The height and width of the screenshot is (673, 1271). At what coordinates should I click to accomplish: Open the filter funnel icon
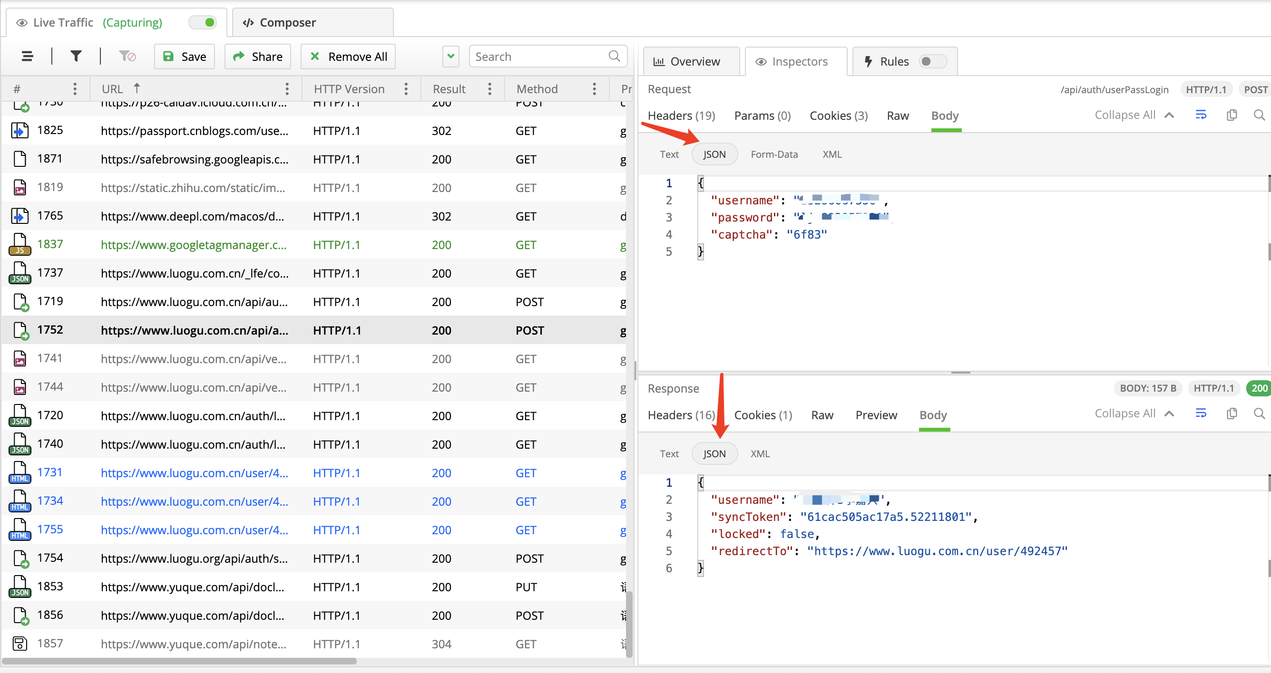click(x=76, y=57)
